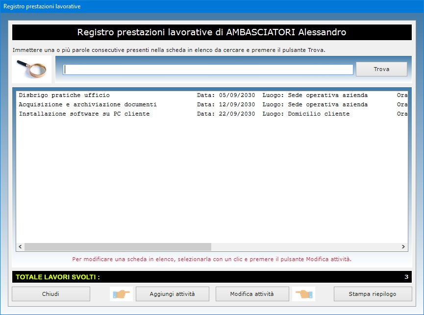Select the "Acquisizione e archiviazione documenti" row

[x=88, y=104]
